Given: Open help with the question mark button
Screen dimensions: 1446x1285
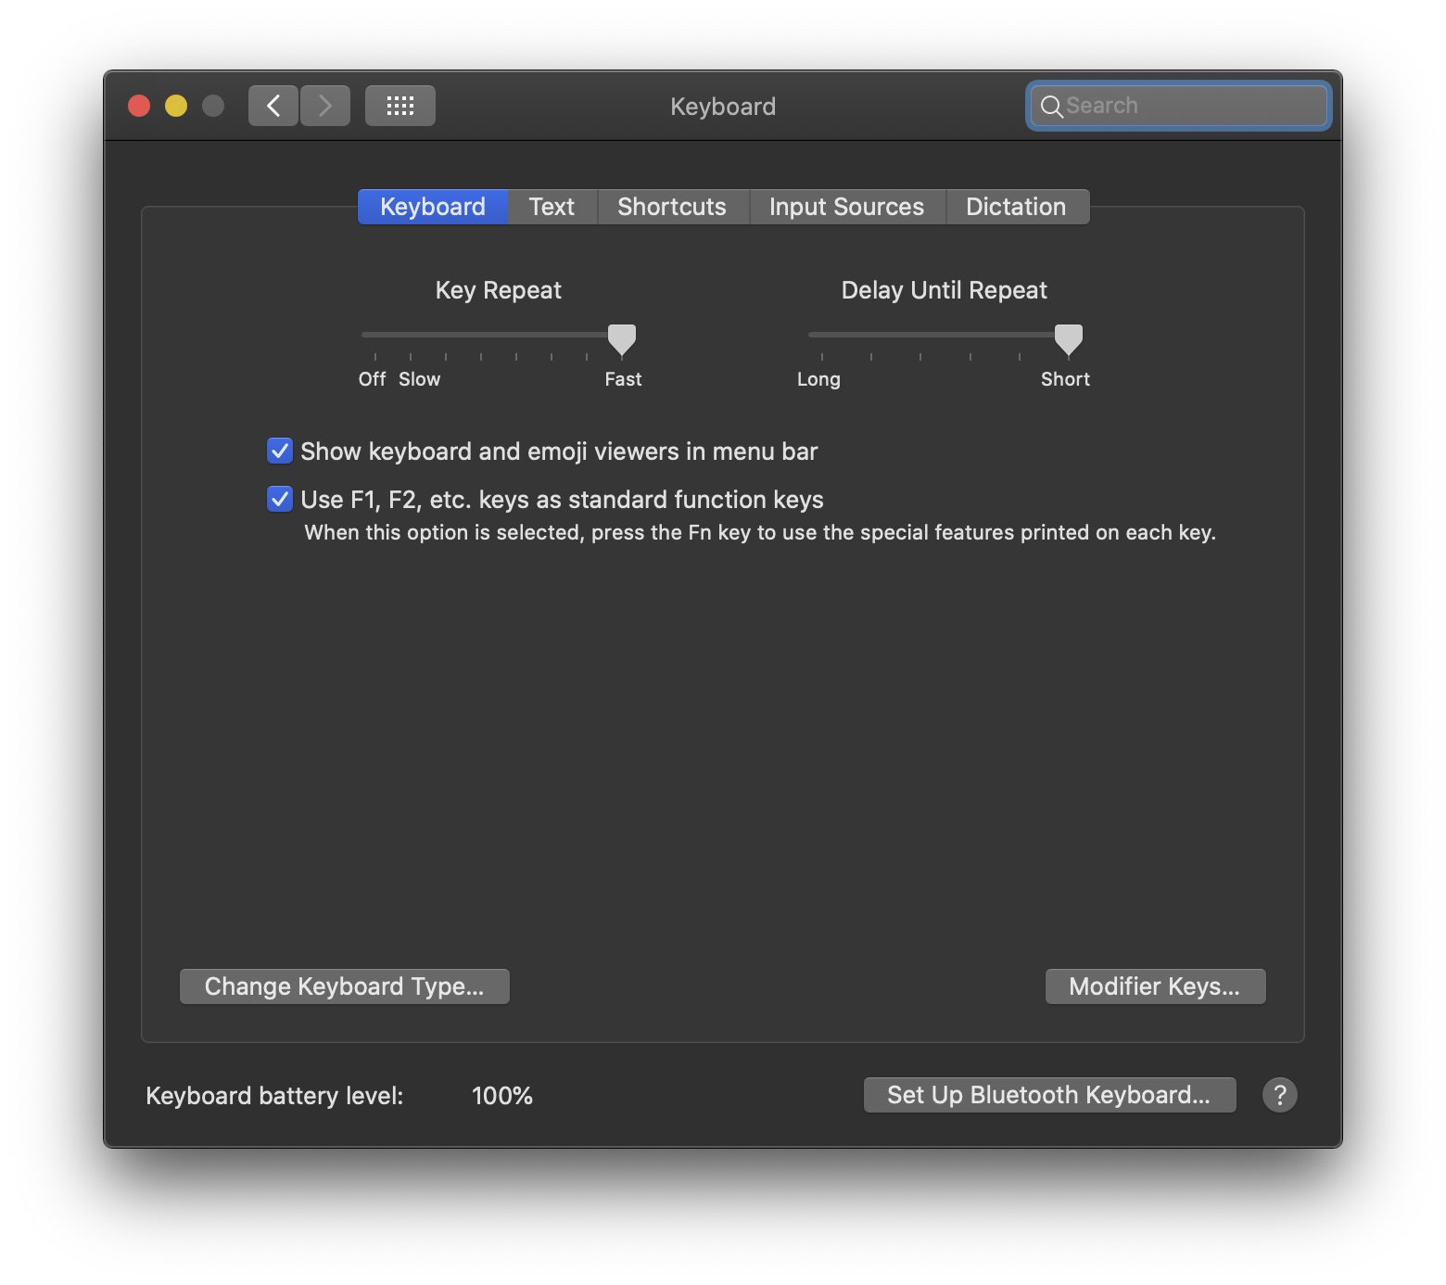Looking at the screenshot, I should pos(1279,1095).
